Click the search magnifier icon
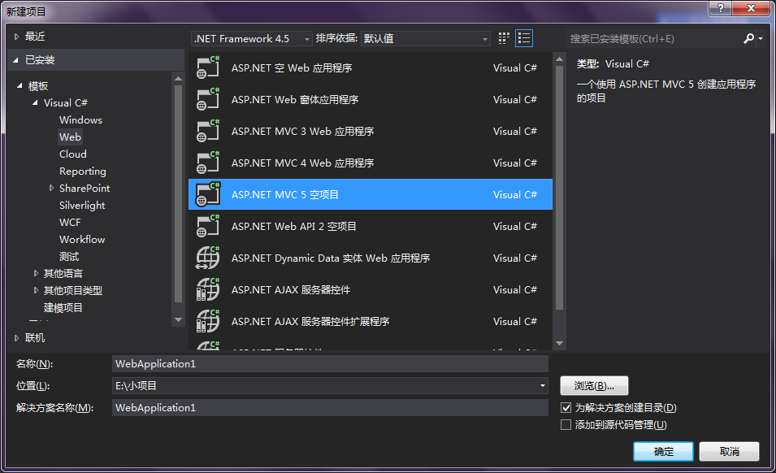Screen dimensions: 776x473 pos(749,38)
